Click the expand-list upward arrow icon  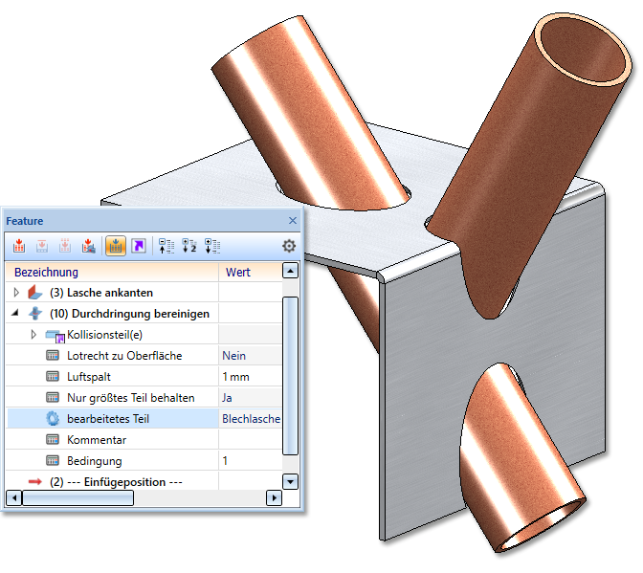(x=166, y=246)
